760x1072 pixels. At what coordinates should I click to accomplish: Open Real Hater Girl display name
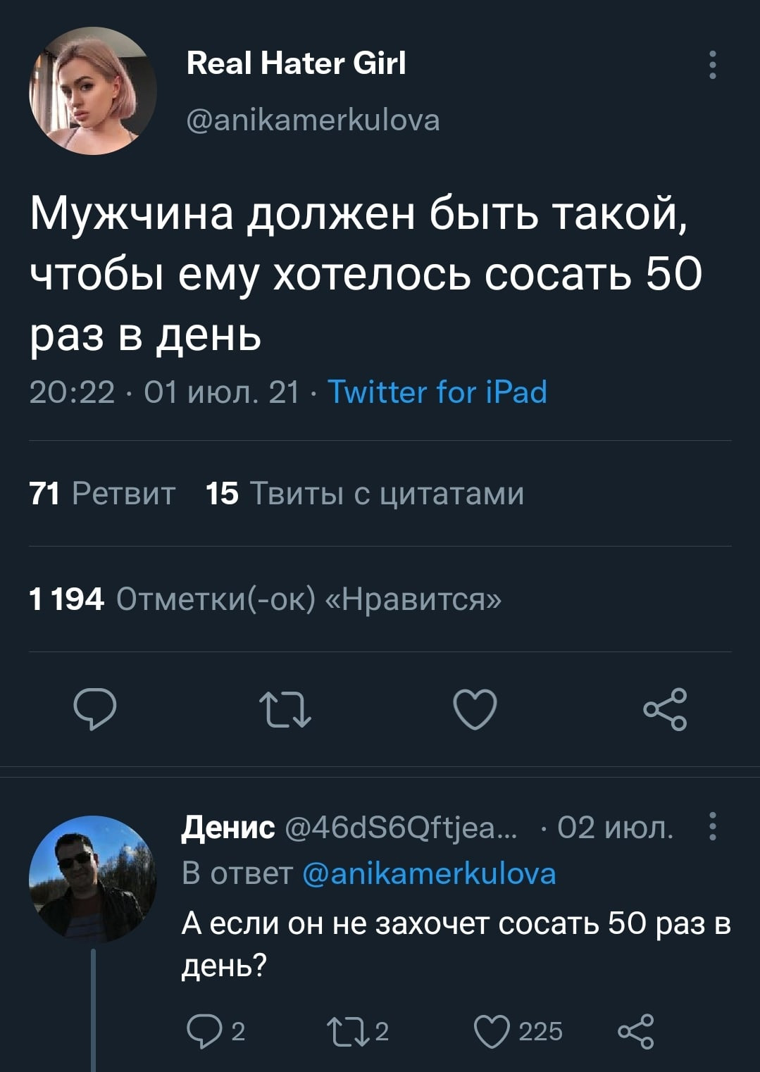tap(296, 64)
